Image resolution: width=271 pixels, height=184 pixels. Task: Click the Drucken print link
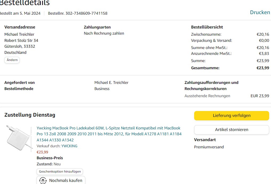point(260,12)
